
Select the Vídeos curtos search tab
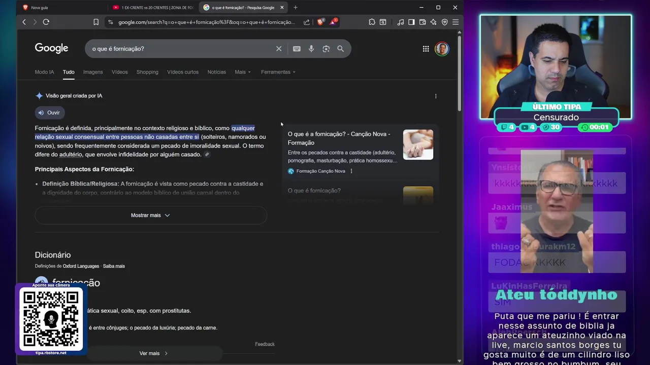click(183, 72)
